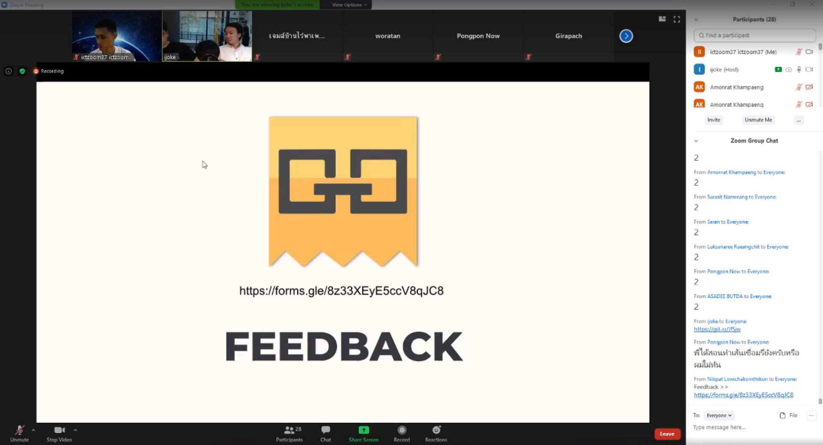Click first Amonrat Khampaeng AK avatar
The height and width of the screenshot is (445, 823).
[x=699, y=87]
